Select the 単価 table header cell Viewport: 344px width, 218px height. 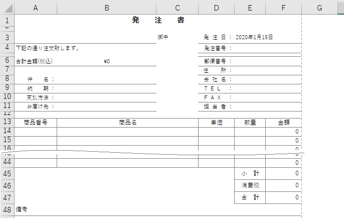point(216,122)
